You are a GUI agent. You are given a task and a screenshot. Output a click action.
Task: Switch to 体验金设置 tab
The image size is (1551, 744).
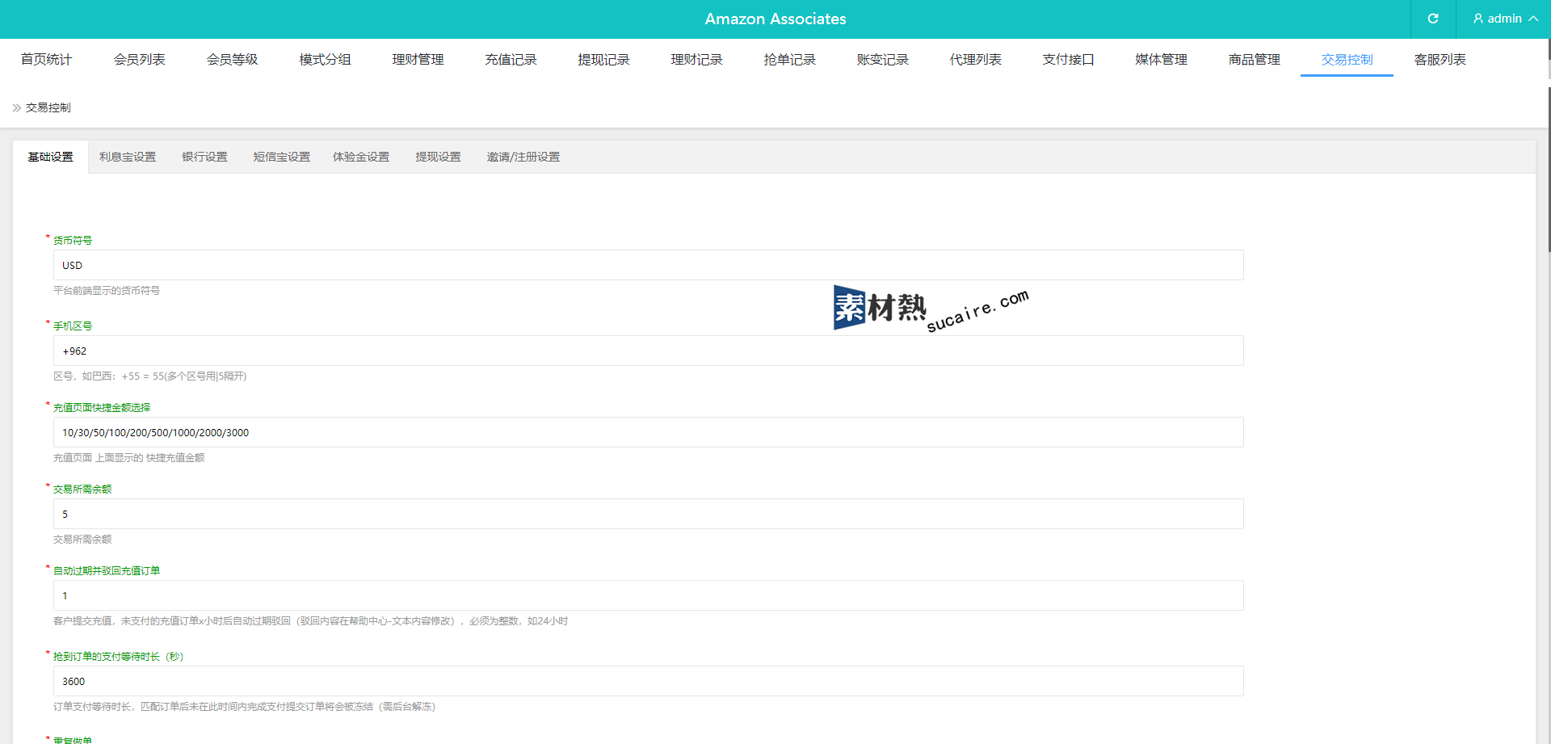pos(361,157)
